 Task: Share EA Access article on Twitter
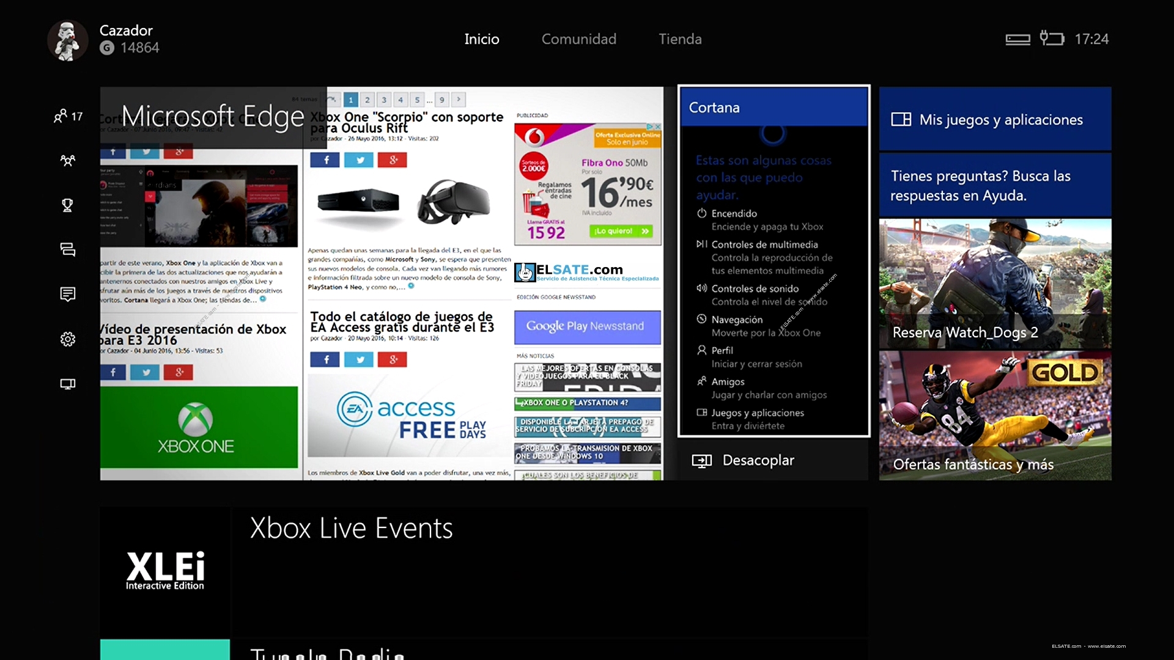tap(359, 359)
